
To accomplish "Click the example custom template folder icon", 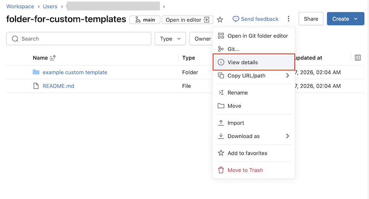I will point(36,72).
